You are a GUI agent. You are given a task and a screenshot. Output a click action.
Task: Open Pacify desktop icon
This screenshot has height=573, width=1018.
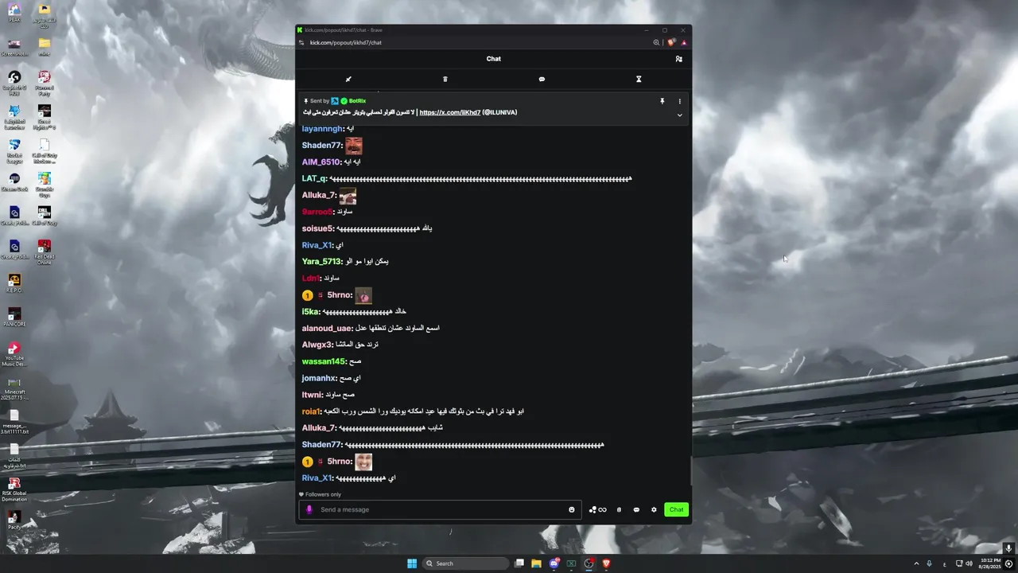click(x=14, y=520)
